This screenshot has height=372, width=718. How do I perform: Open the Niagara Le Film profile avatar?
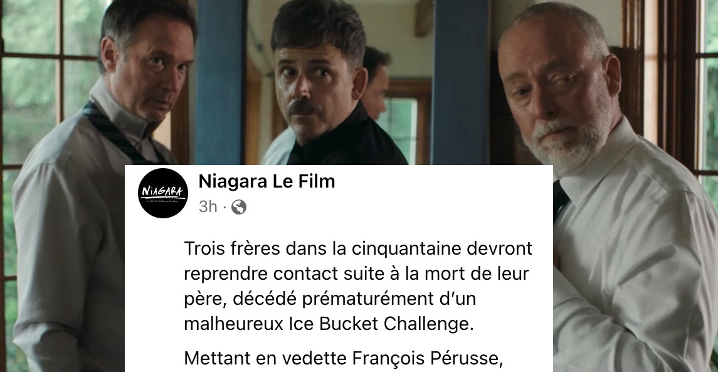[163, 193]
